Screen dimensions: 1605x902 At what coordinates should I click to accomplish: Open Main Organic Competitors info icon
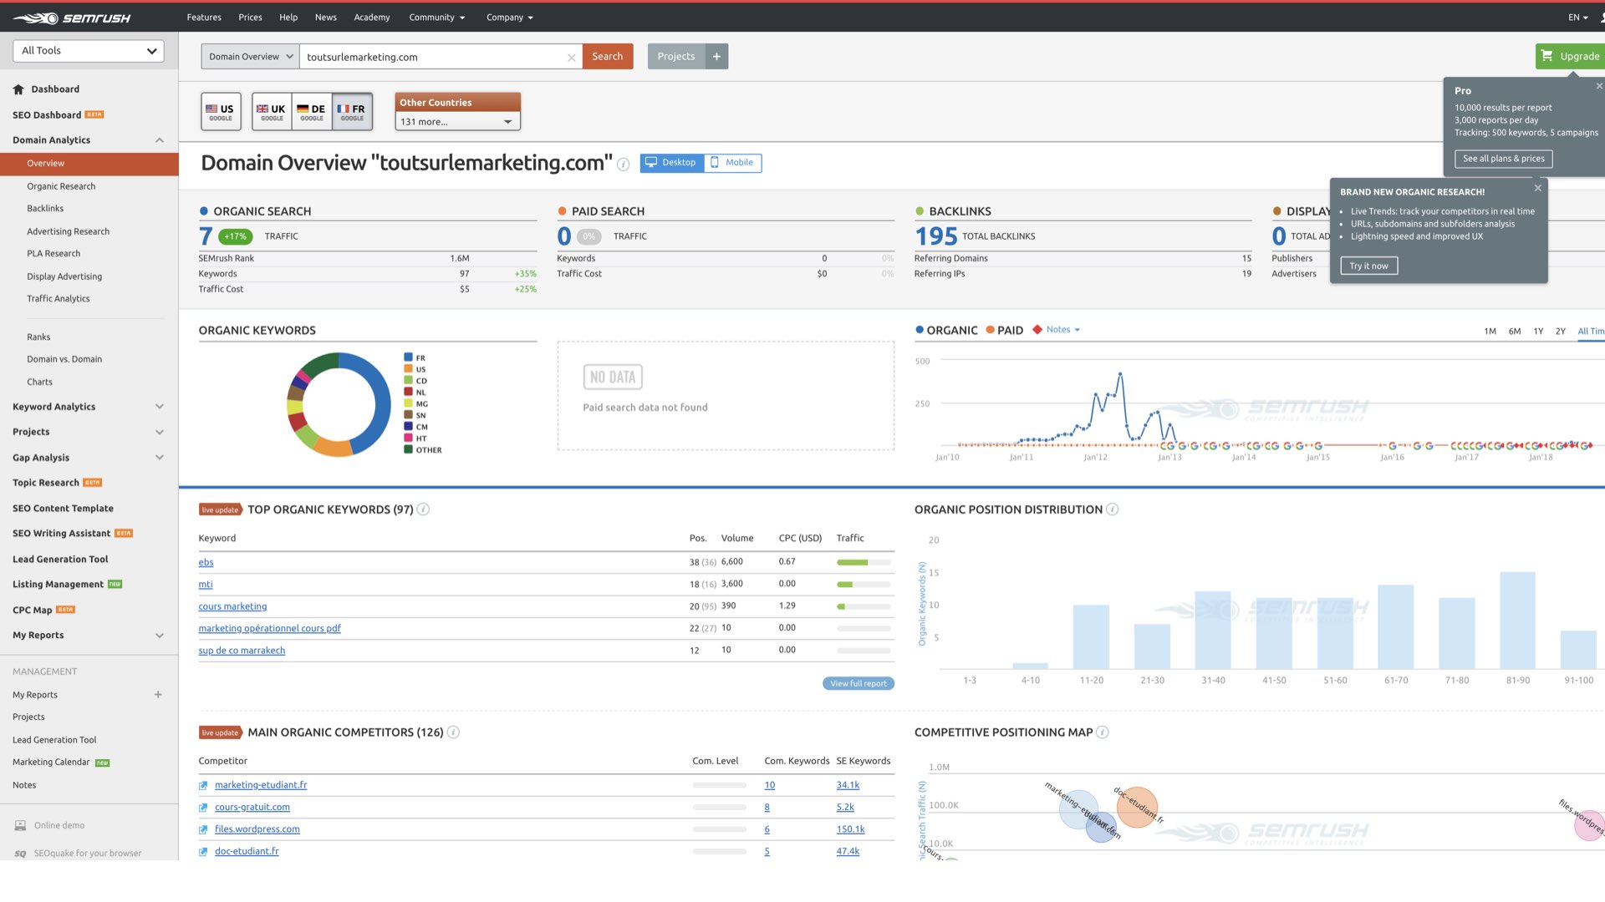click(x=453, y=732)
